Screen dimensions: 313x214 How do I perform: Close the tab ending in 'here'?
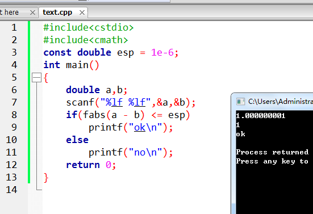(32, 12)
